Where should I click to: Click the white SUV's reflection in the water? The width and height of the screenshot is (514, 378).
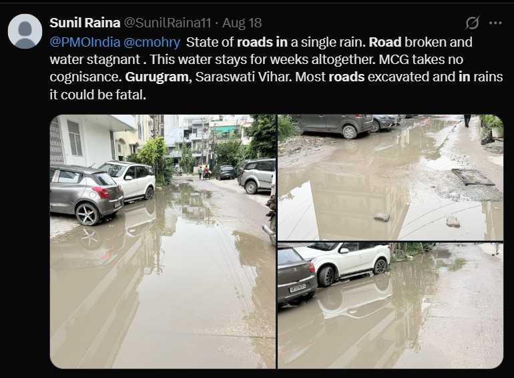[x=355, y=298]
